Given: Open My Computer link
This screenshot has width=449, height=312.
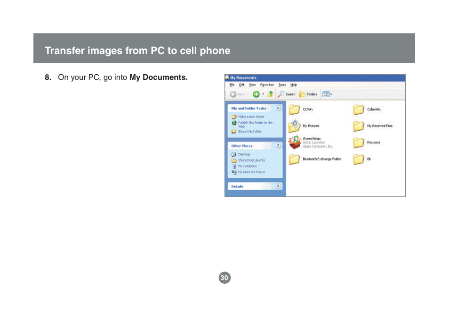Looking at the screenshot, I should point(248,166).
